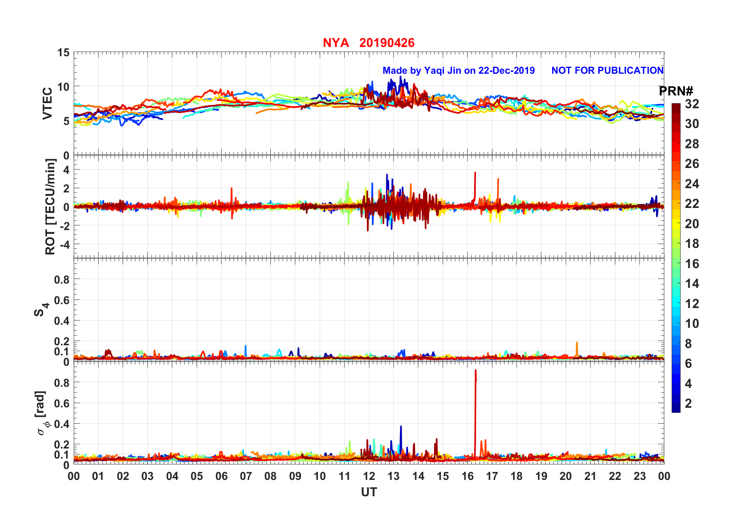Click x-axis hour label "06"
738x516 pixels.
pos(221,476)
